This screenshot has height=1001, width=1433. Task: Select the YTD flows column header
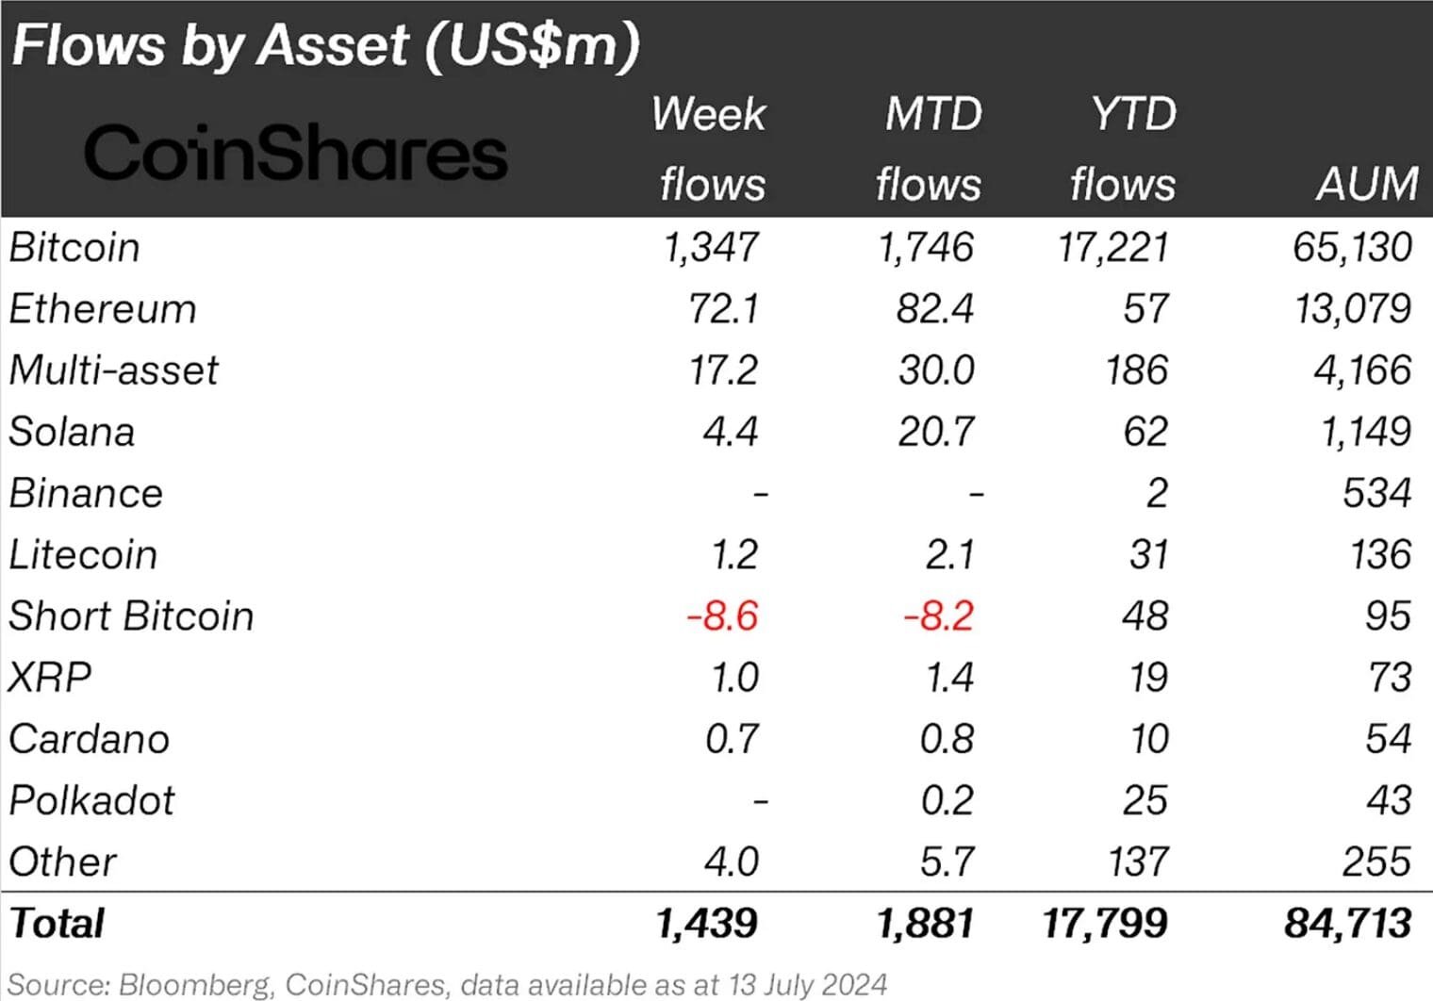click(1126, 149)
